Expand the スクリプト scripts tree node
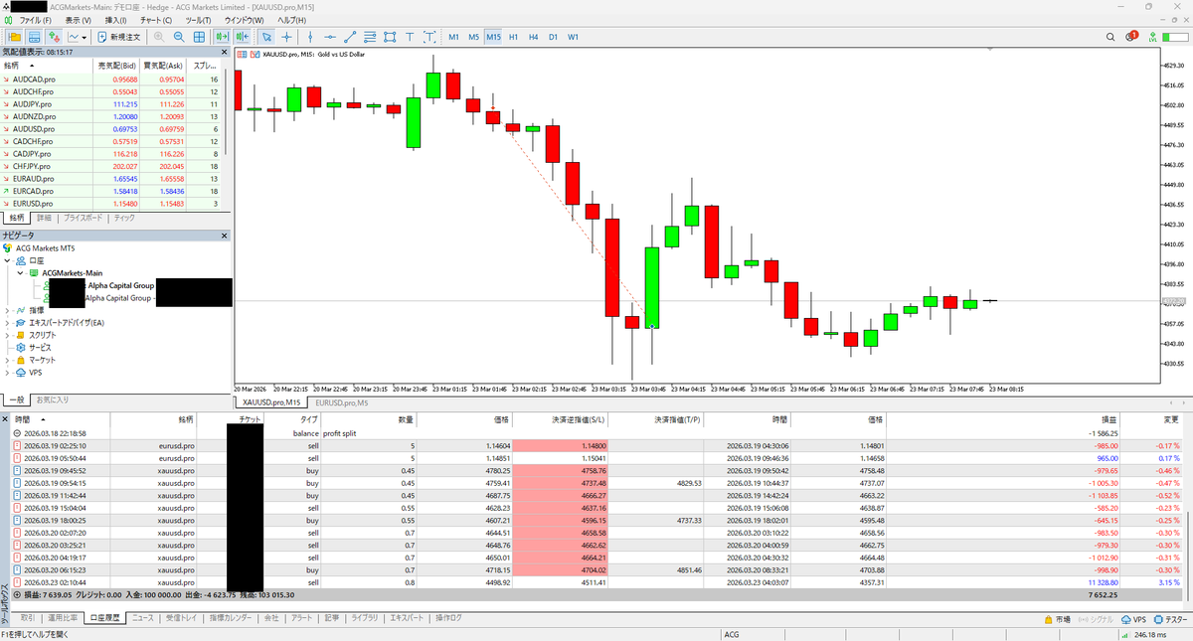The height and width of the screenshot is (641, 1193). (8, 335)
